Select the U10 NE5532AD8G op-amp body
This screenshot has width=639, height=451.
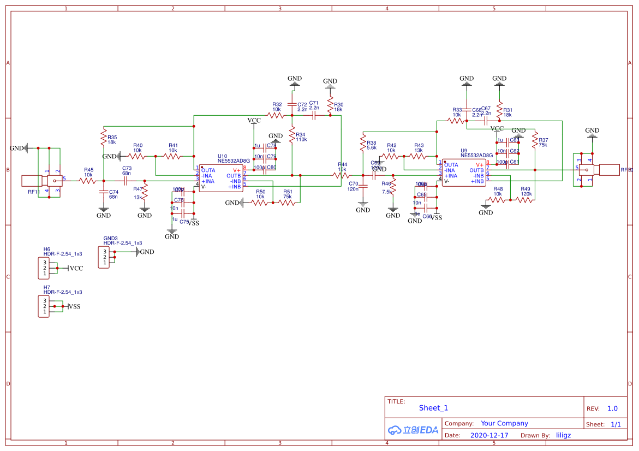(221, 178)
